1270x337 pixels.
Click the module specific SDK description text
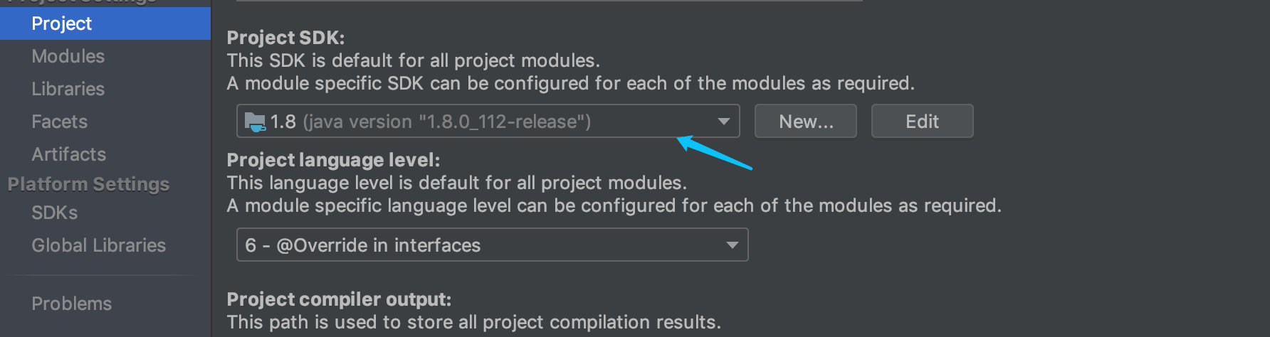(570, 83)
